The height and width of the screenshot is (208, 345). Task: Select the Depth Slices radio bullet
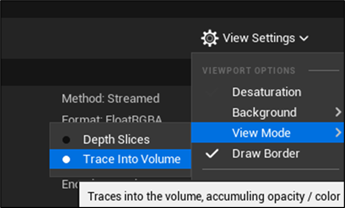[x=66, y=140]
